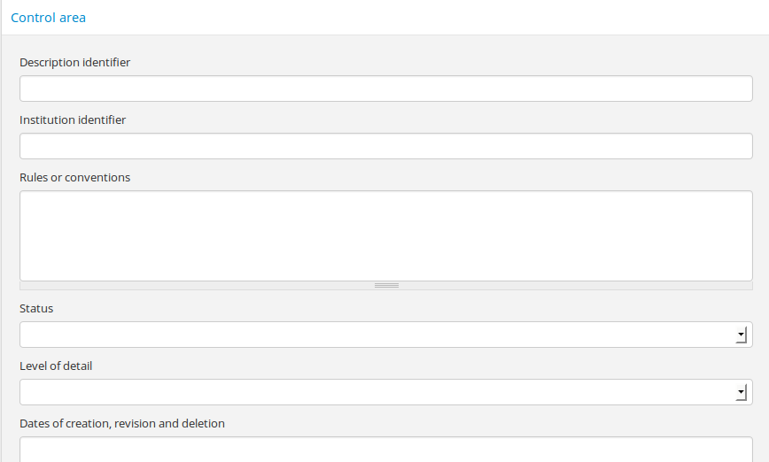
Task: Click the Control area link text
Action: point(48,18)
